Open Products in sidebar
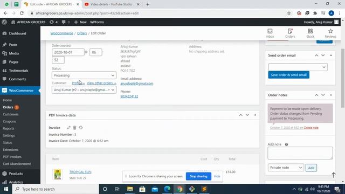Image resolution: width=345 pixels, height=194 pixels. [16, 174]
